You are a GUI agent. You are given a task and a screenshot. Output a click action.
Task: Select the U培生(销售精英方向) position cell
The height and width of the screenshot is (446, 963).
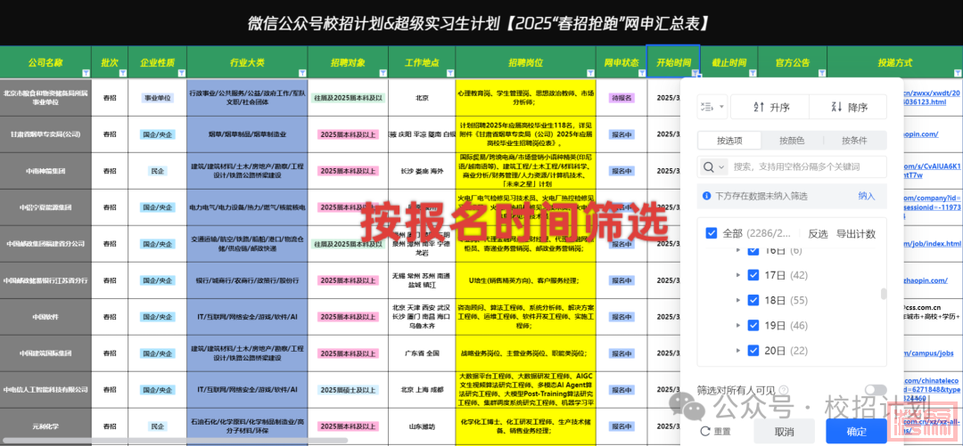point(526,280)
